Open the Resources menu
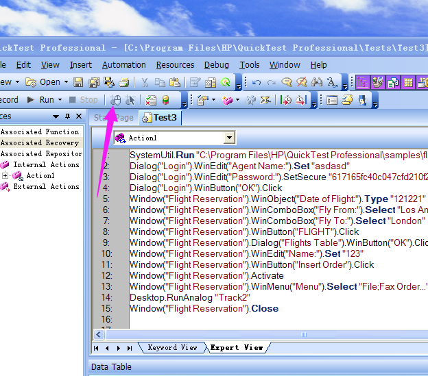The width and height of the screenshot is (428, 376). (175, 65)
